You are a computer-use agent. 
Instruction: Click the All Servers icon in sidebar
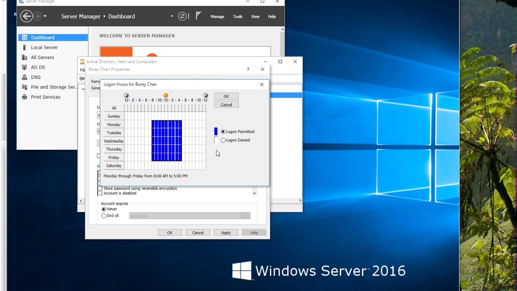click(x=24, y=57)
